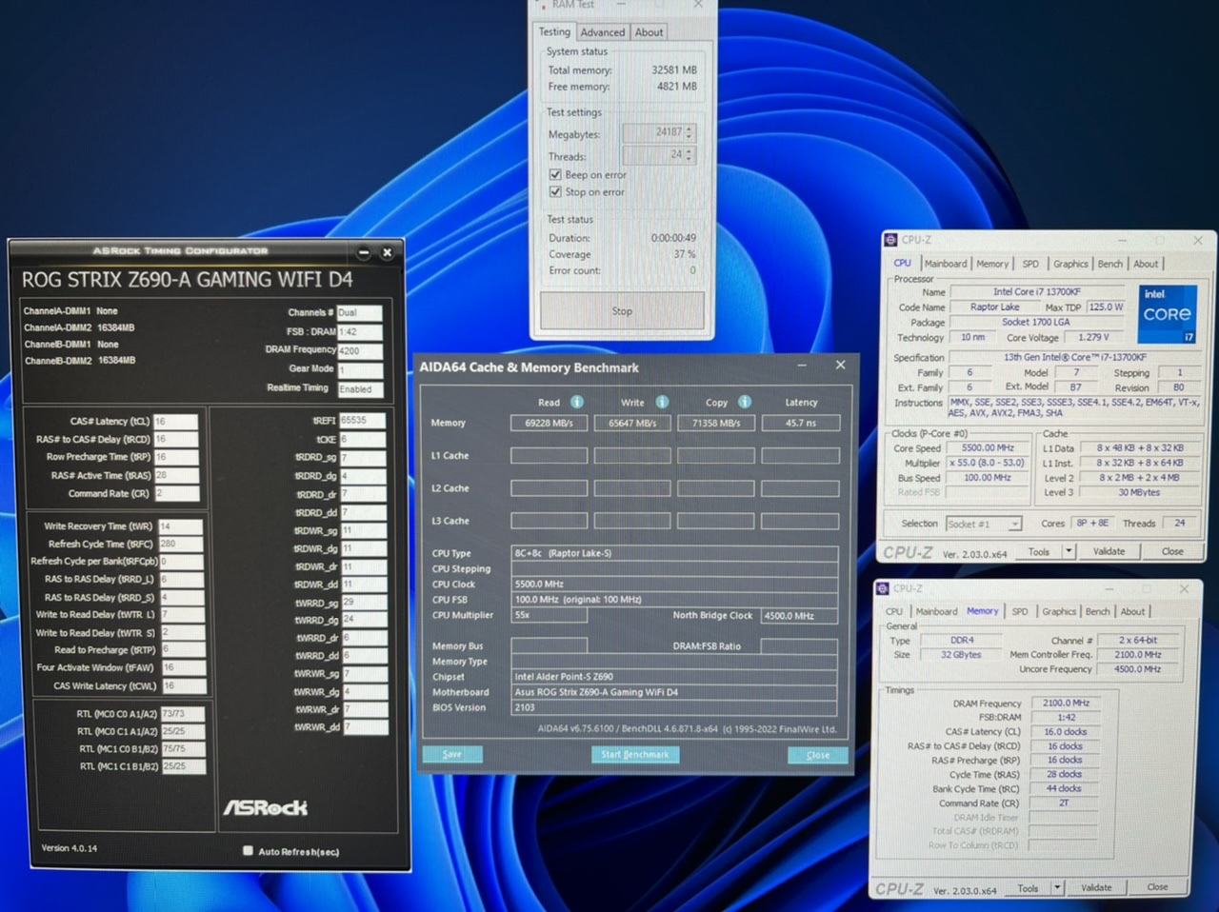Click the ASRock logo in Timing Configurator

(x=266, y=807)
